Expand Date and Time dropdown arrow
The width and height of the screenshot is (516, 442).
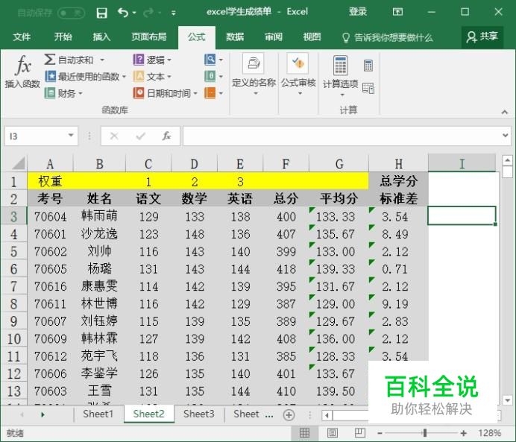[x=195, y=93]
